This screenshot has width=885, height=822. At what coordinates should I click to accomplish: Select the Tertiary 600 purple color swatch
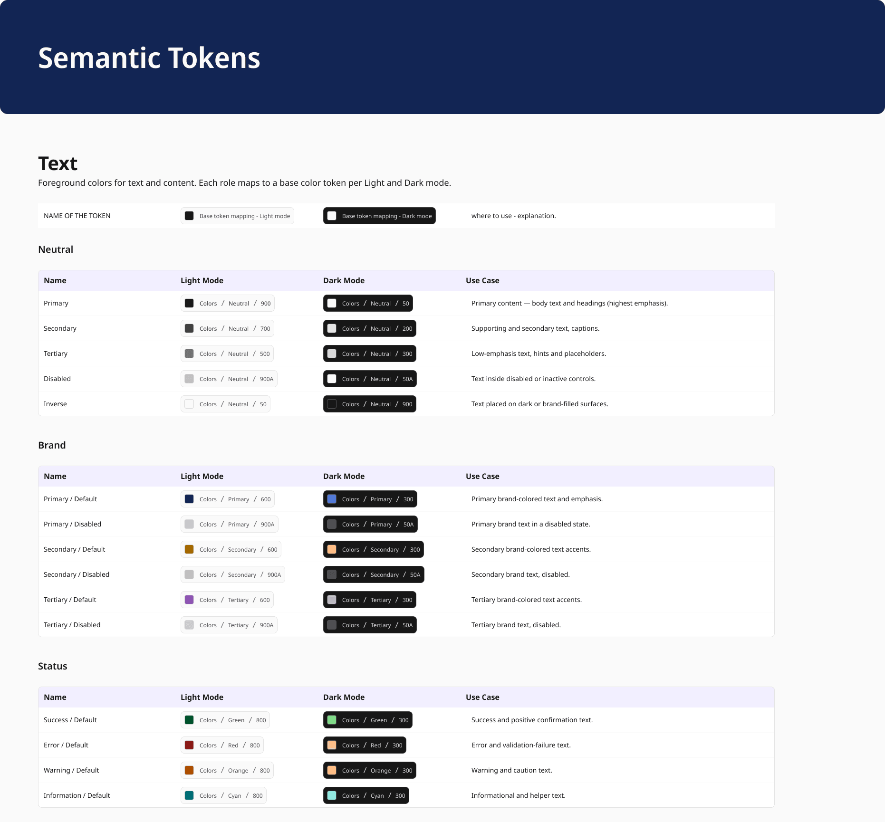189,600
